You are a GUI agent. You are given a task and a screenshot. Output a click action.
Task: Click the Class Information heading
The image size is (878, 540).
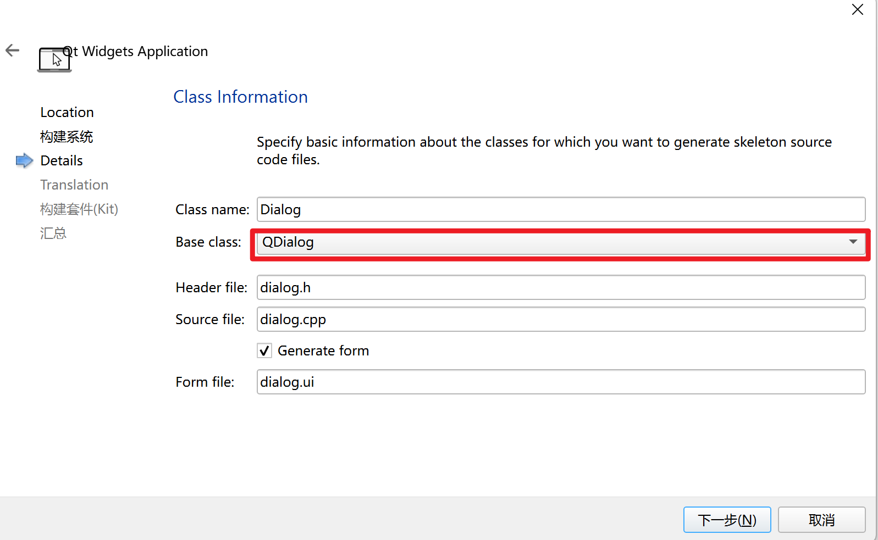point(240,97)
